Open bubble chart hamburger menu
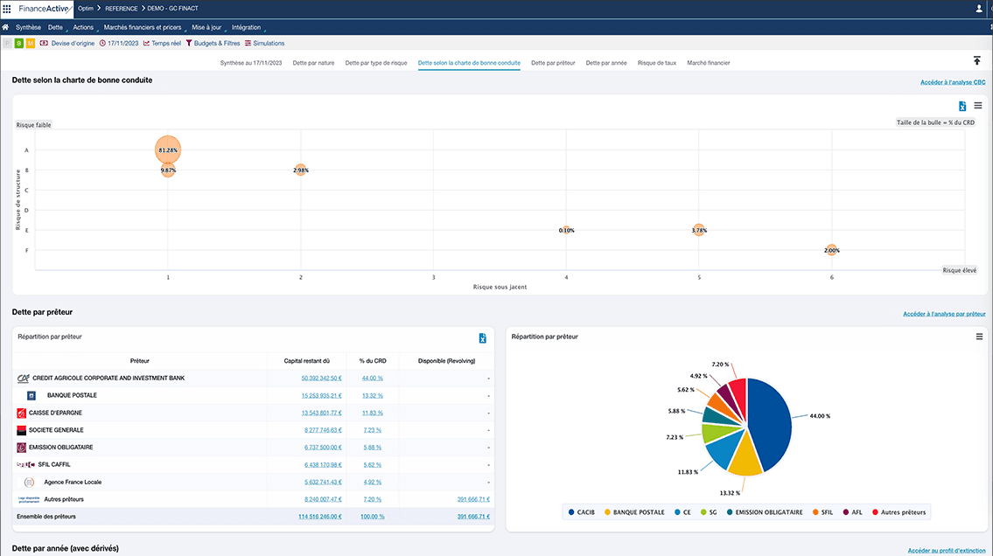Image resolution: width=993 pixels, height=556 pixels. 978,106
